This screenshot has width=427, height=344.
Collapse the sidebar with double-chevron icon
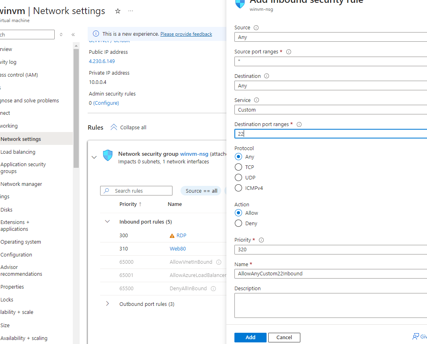[x=73, y=35]
